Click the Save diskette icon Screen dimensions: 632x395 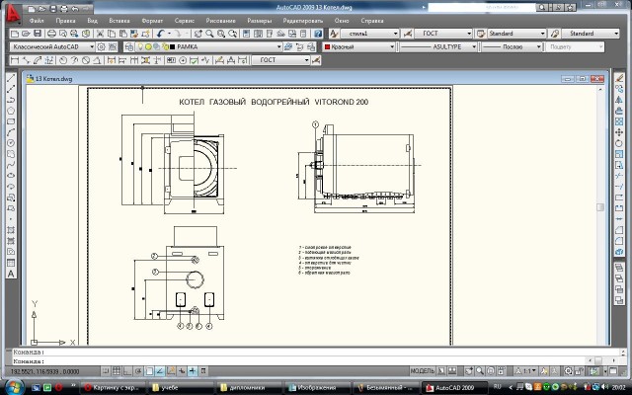(38, 34)
